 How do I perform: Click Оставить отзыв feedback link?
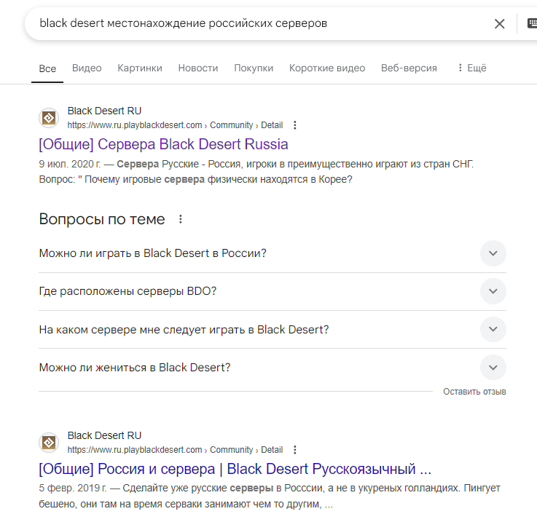pos(474,392)
